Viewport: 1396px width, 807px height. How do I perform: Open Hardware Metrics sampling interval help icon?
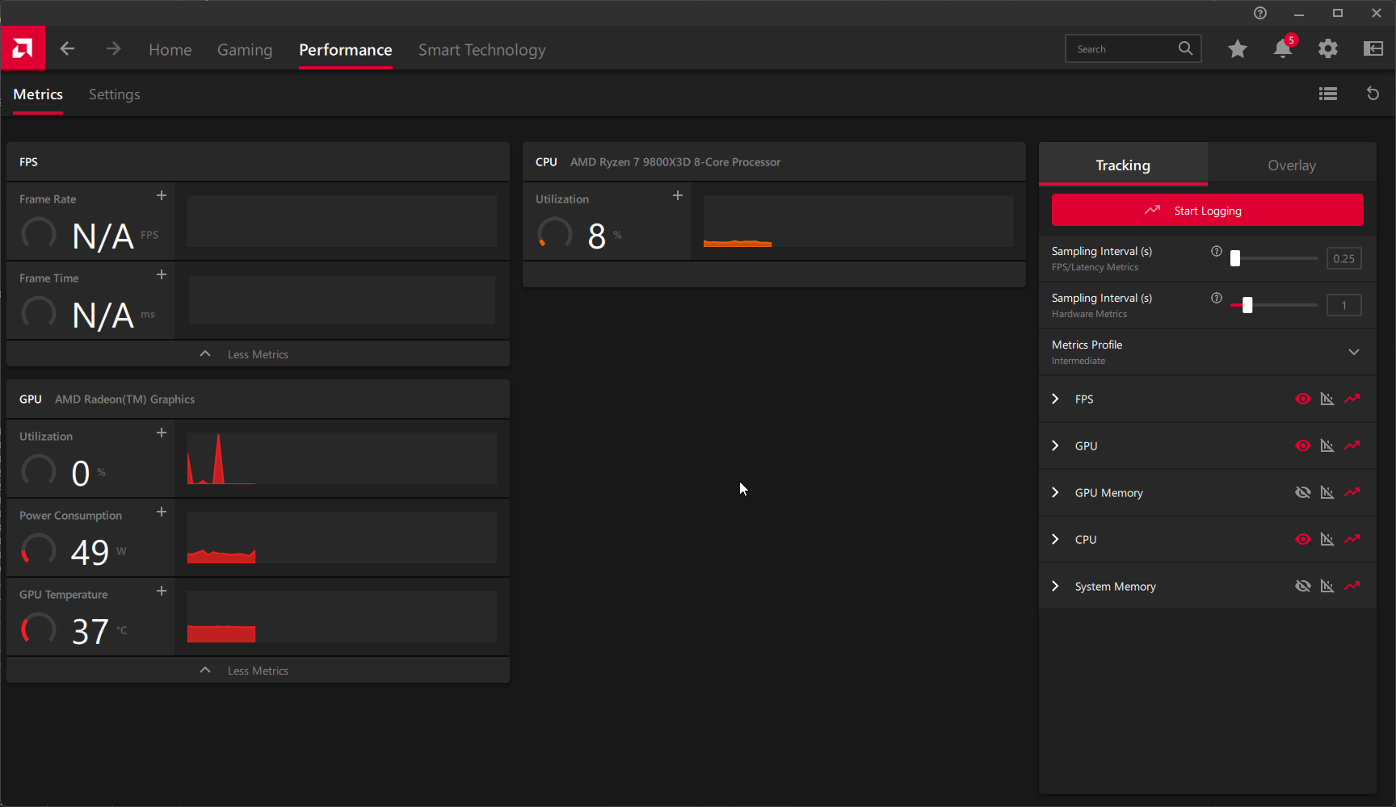1217,298
